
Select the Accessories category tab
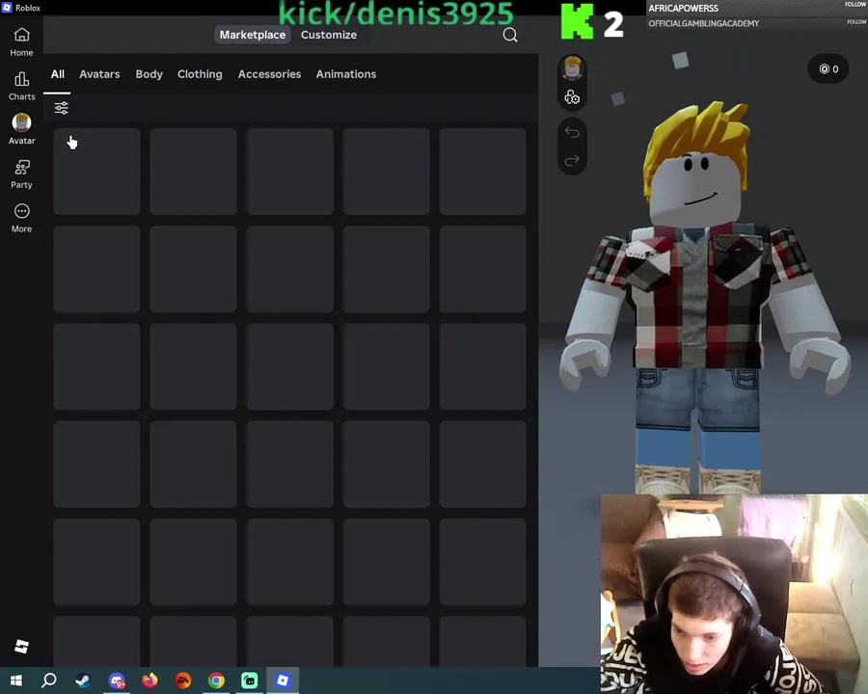tap(270, 74)
